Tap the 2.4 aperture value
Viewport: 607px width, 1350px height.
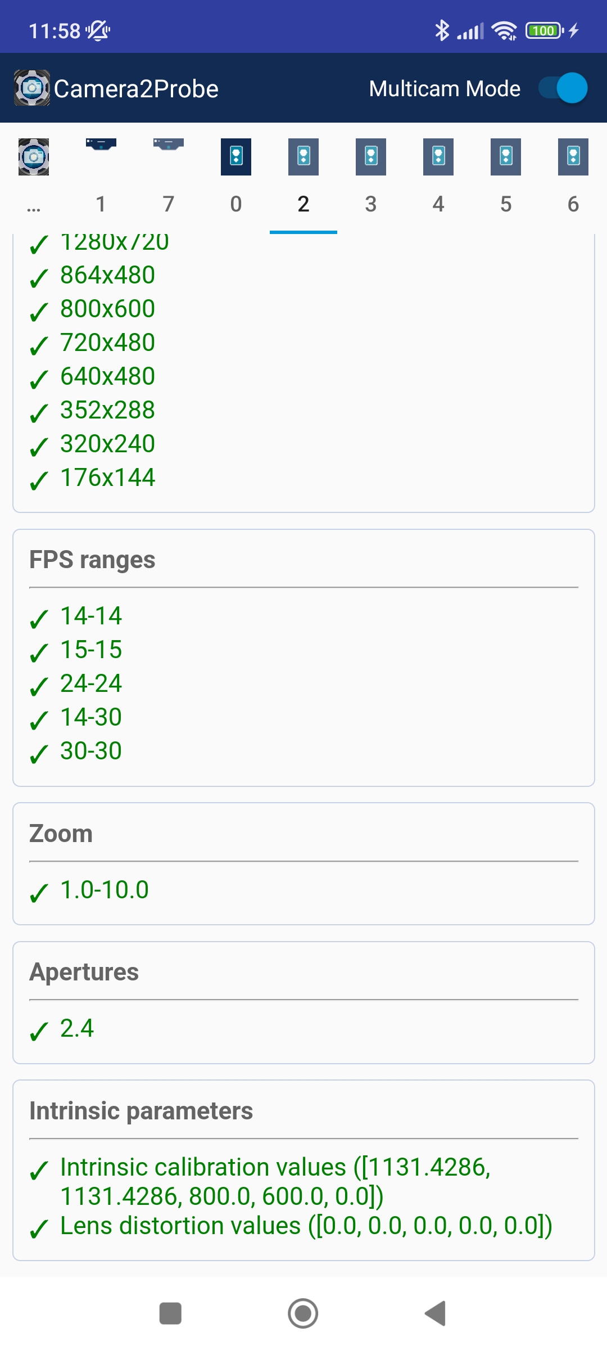tap(77, 1028)
